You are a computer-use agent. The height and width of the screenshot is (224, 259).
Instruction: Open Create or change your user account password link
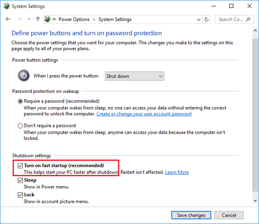[x=144, y=114]
